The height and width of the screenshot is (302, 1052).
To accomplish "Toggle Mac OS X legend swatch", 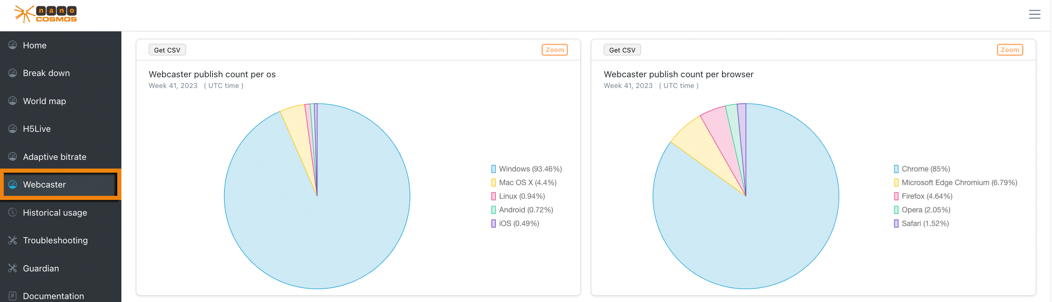I will (493, 183).
